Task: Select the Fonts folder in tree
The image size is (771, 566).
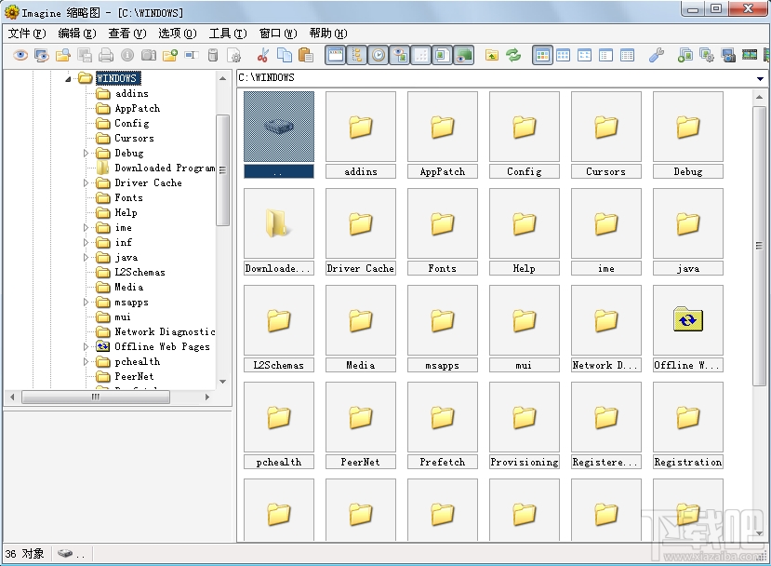Action: 128,198
